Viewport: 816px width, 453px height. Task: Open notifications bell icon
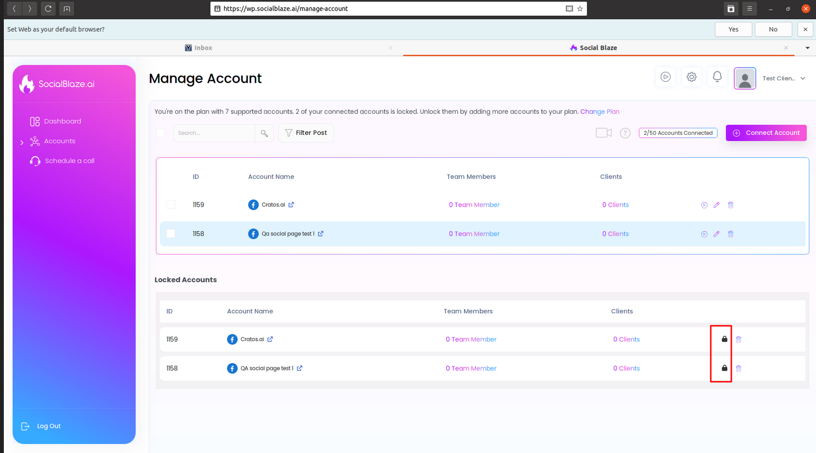(717, 77)
